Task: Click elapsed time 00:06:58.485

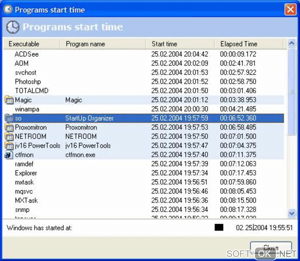Action: point(238,128)
